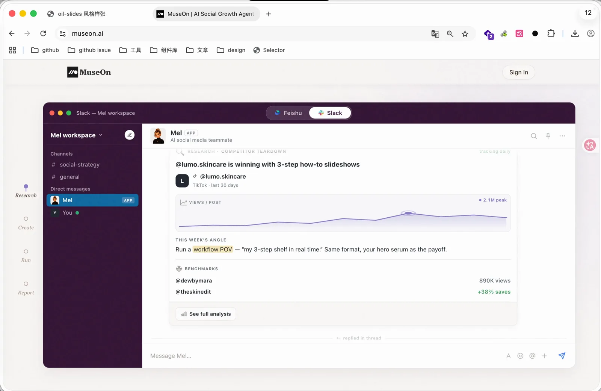
Task: Click Mel's avatar in chat header
Action: pos(158,136)
